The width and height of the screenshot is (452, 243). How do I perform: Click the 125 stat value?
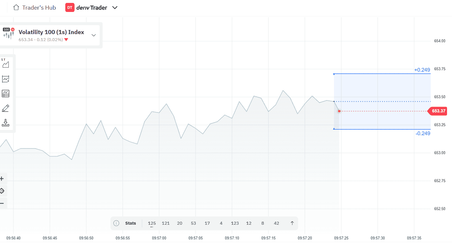pos(152,223)
